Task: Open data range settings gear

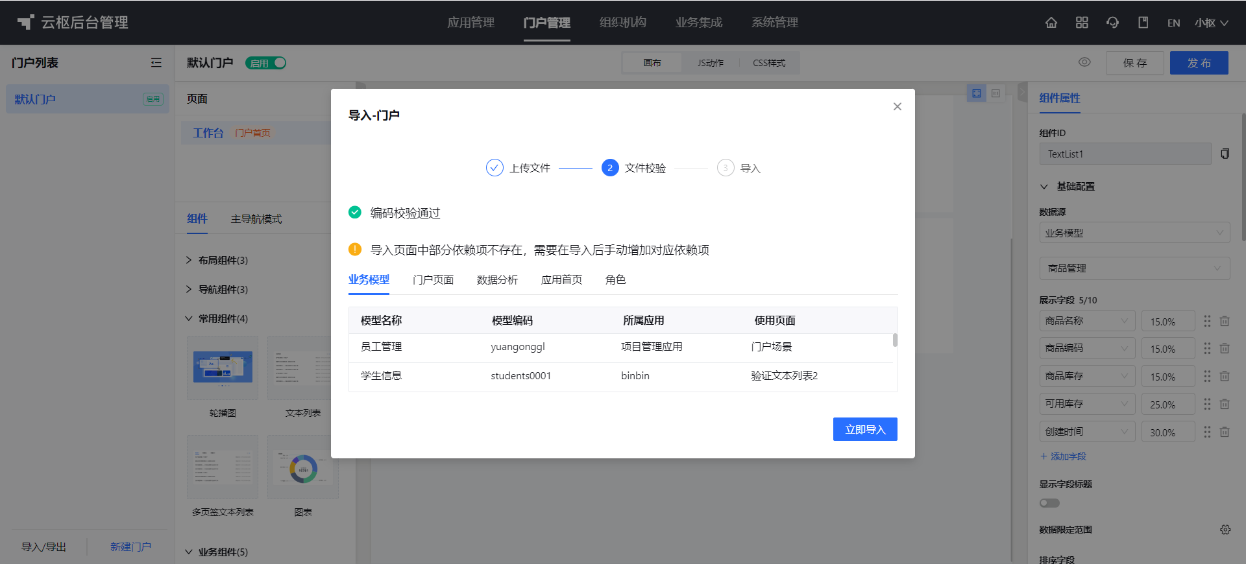Action: 1225,530
